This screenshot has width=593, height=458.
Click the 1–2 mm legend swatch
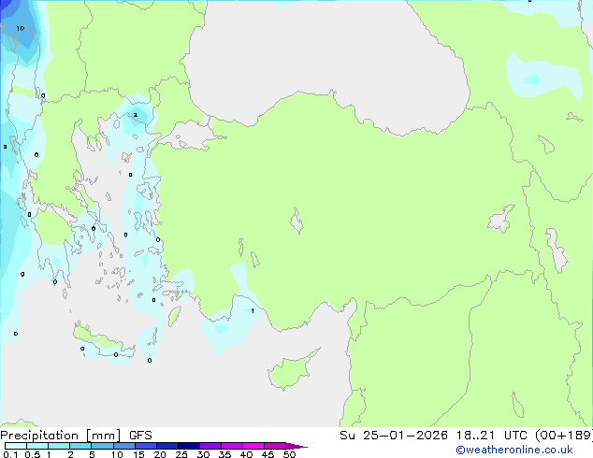click(x=59, y=446)
